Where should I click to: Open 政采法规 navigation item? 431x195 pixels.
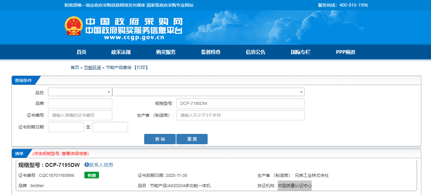pyautogui.click(x=121, y=52)
